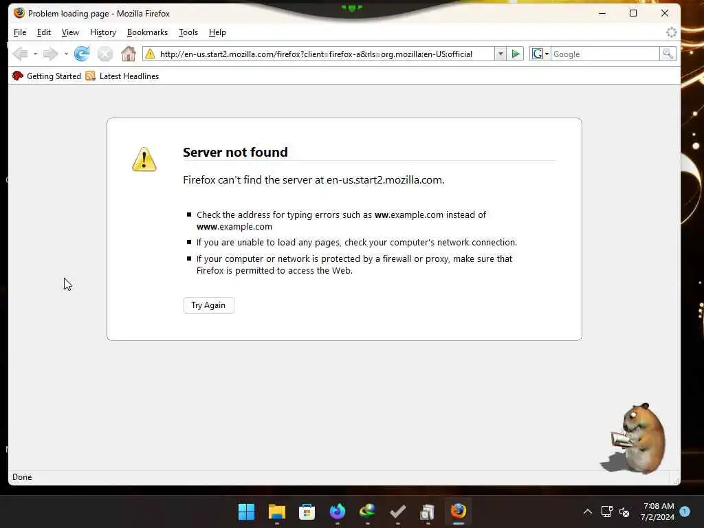The height and width of the screenshot is (528, 704).
Task: Show hidden system tray icons
Action: tap(587, 511)
